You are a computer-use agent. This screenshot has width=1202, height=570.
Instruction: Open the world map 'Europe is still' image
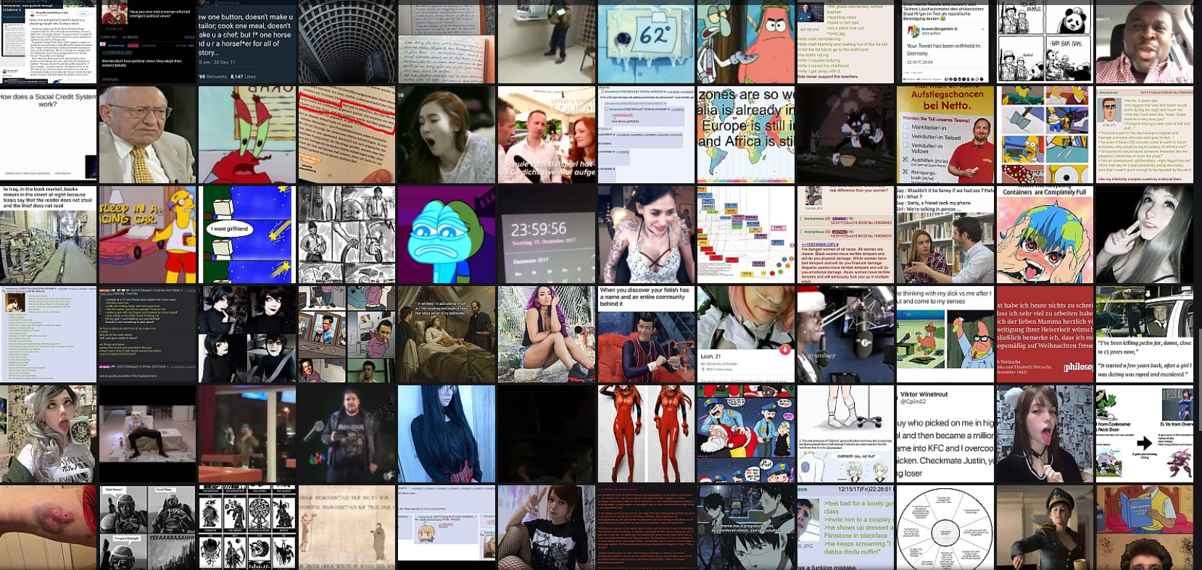coord(745,135)
